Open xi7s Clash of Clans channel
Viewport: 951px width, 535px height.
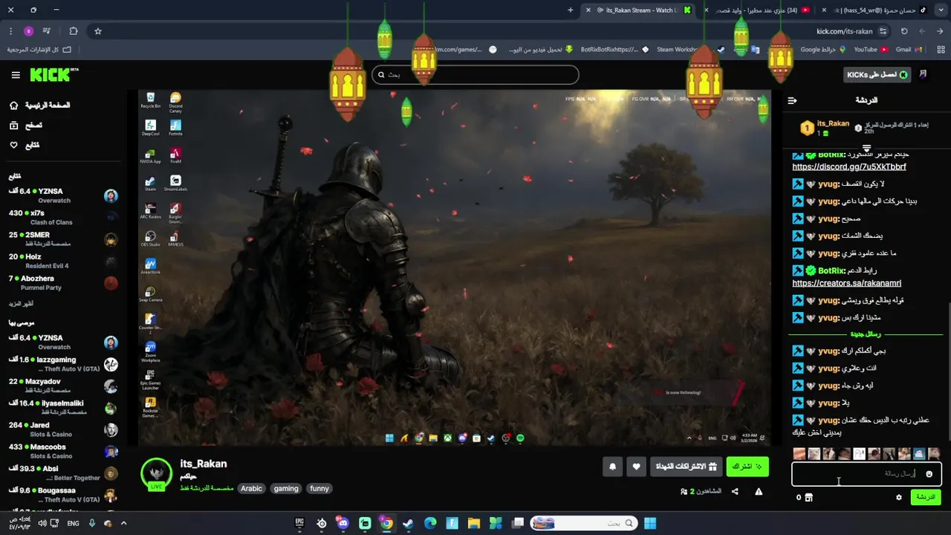tap(63, 217)
